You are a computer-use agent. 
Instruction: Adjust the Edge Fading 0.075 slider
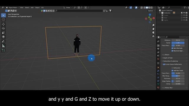(178, 81)
